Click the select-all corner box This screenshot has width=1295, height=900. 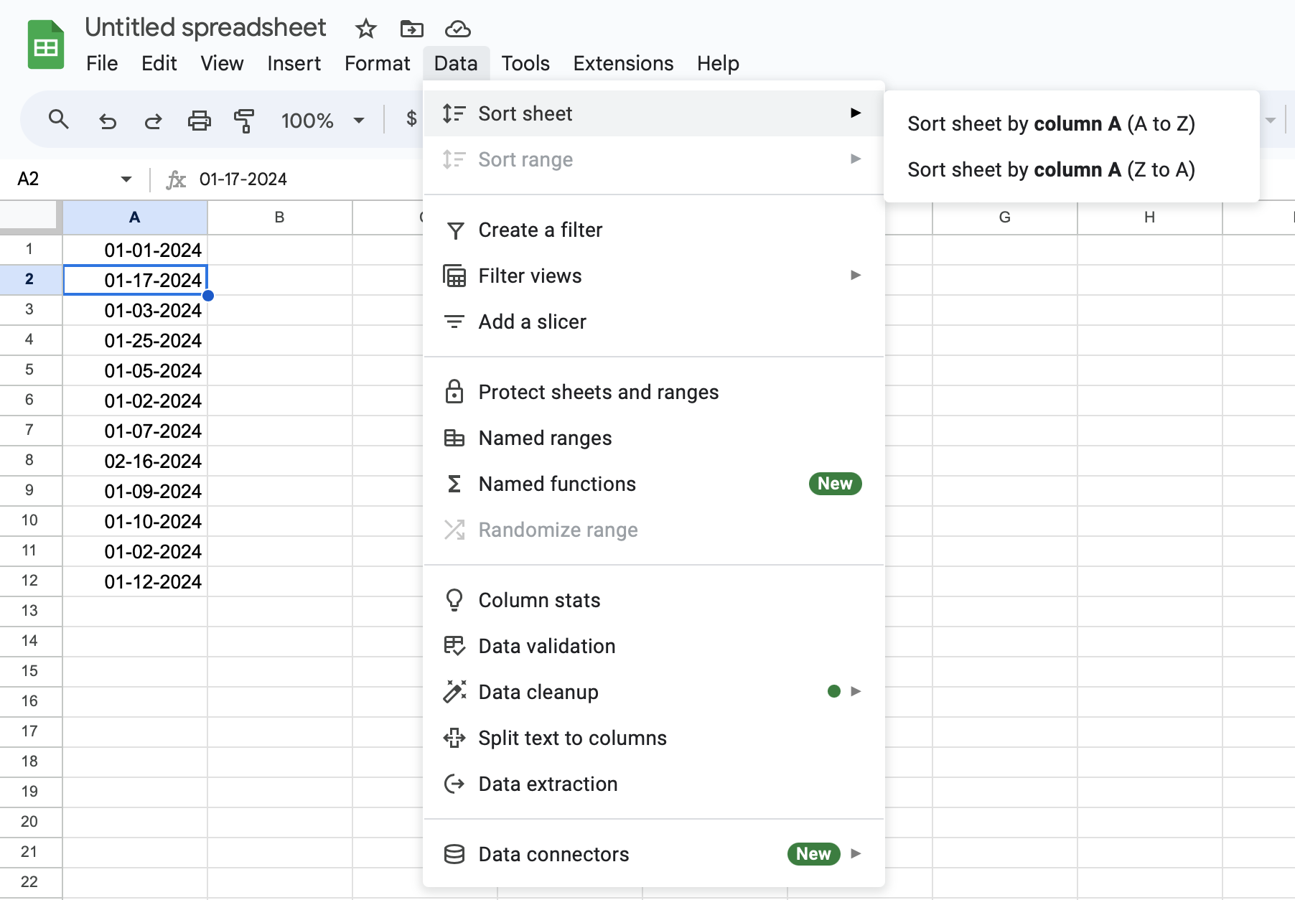coord(30,217)
